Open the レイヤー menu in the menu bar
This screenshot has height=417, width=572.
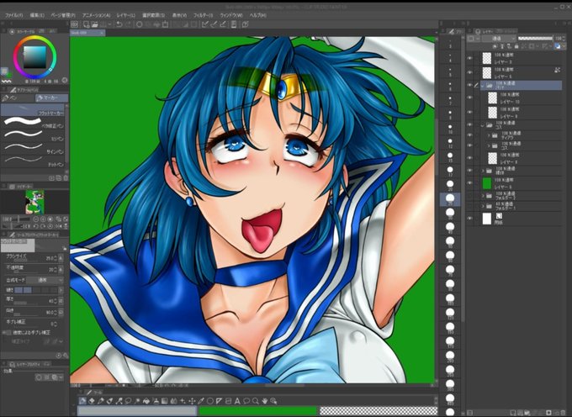125,15
